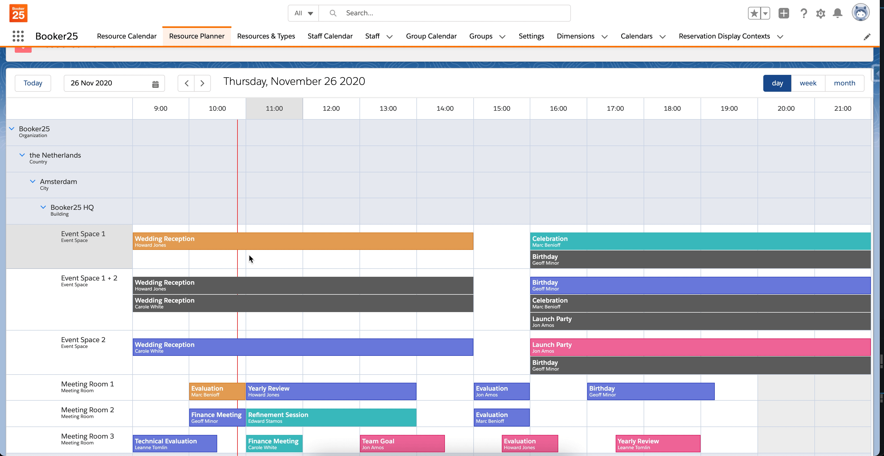Open the search scope All dropdown
The image size is (884, 456).
point(303,13)
